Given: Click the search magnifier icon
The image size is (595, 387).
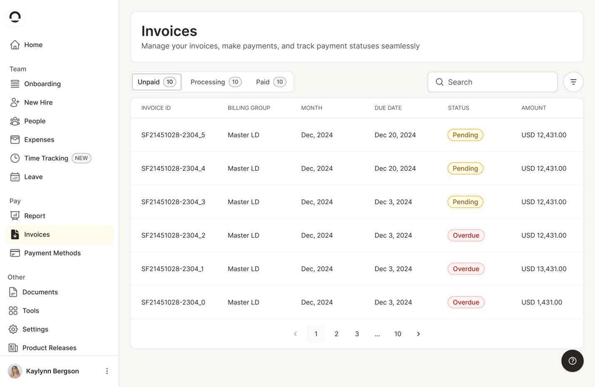Looking at the screenshot, I should pos(439,82).
